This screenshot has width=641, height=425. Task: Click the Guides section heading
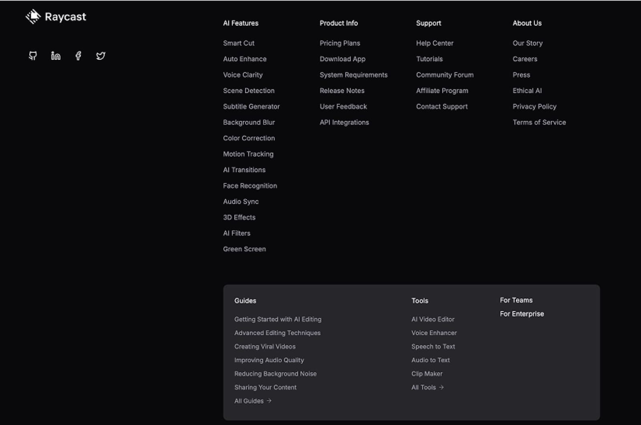pos(245,301)
